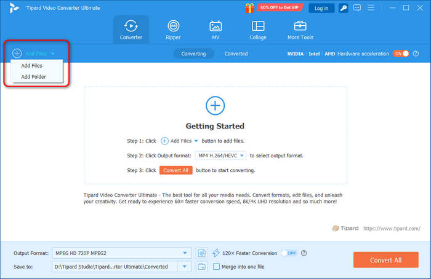The image size is (431, 279).
Task: Maximize the Tipard window
Action: pos(406,7)
